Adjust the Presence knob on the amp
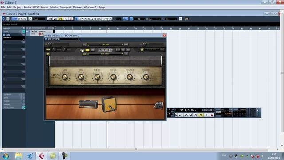This screenshot has height=160, width=284. click(130, 77)
